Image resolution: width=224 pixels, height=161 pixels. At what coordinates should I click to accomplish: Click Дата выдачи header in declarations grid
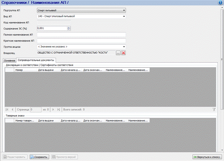click(48, 70)
